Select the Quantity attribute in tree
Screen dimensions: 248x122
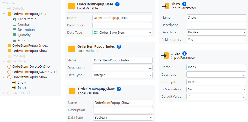tap(24, 35)
